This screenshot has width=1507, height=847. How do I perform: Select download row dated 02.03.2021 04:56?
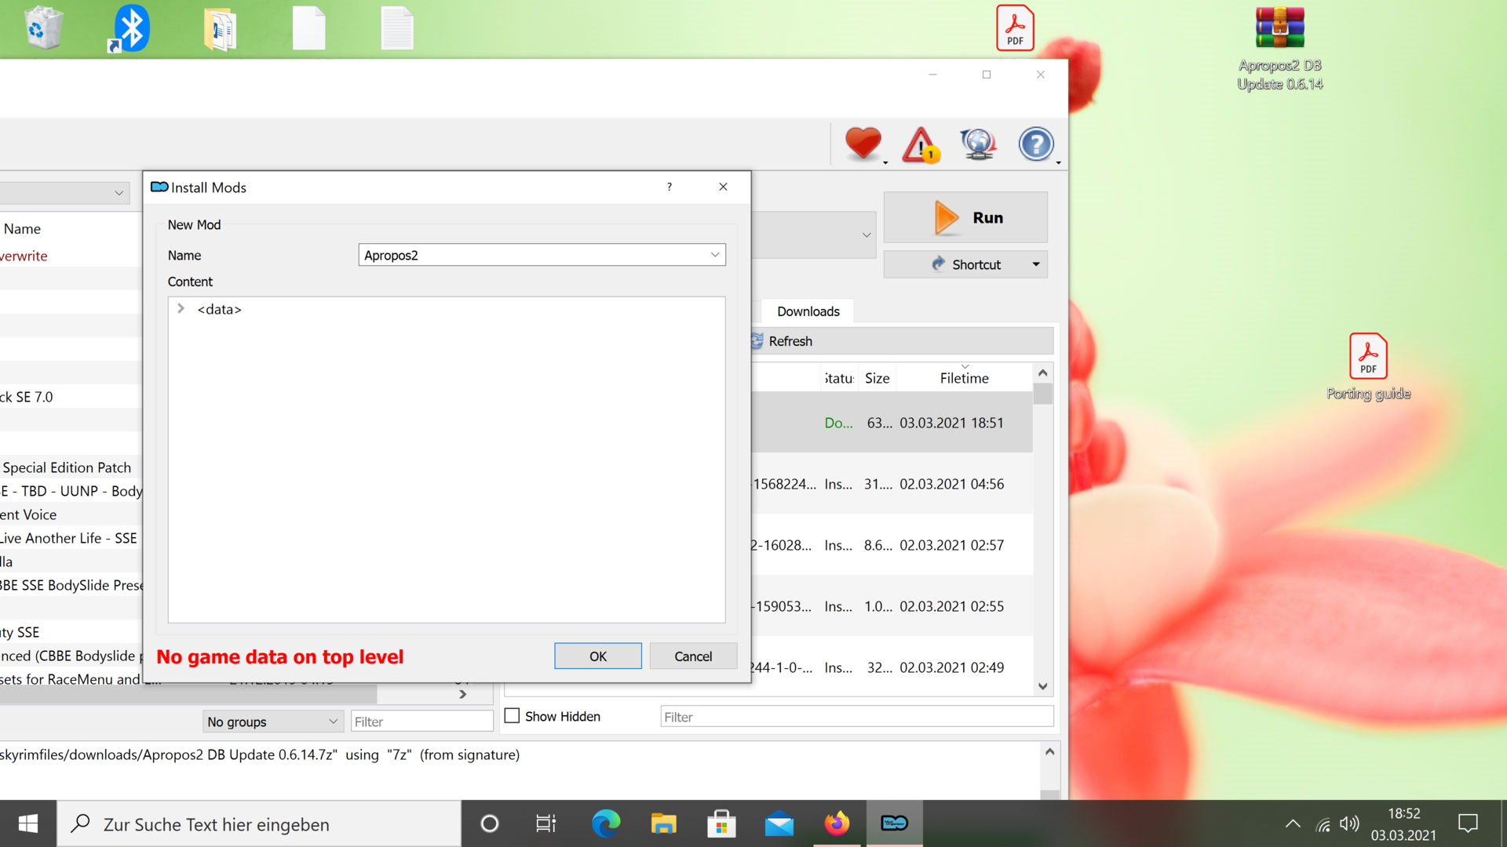pyautogui.click(x=892, y=484)
